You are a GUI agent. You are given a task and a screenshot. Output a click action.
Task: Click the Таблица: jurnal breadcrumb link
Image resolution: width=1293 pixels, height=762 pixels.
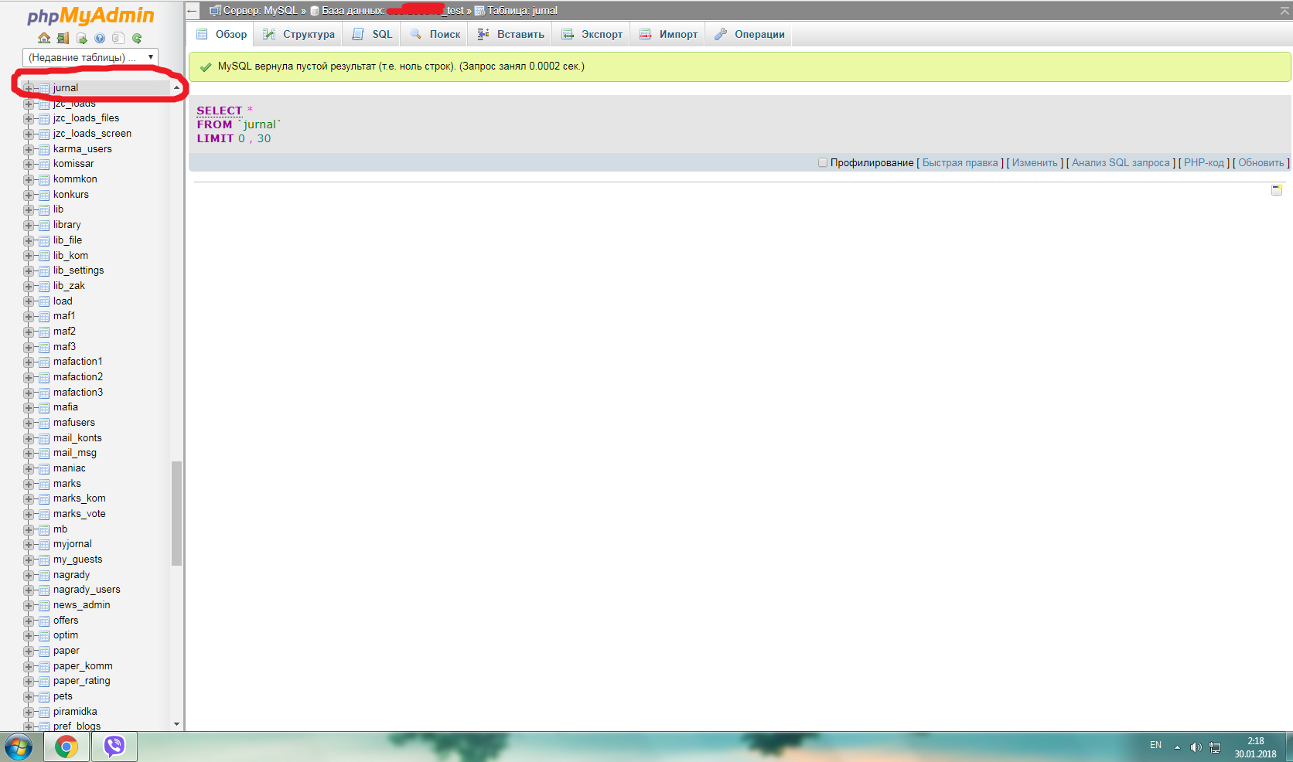(522, 11)
